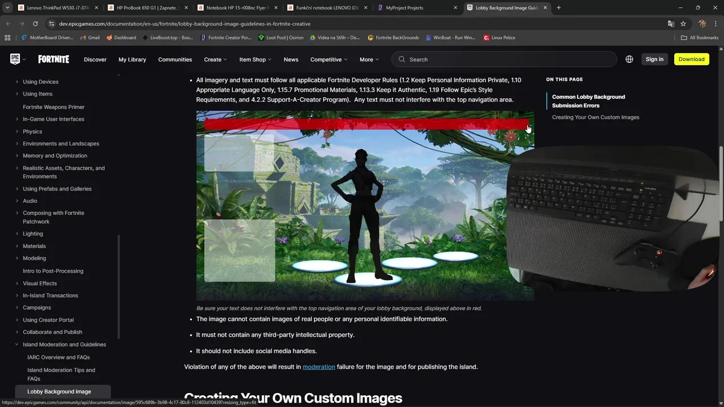Viewport: 724px width, 407px height.
Task: Jump to Common Lobby Background Submission Errors
Action: 588,101
